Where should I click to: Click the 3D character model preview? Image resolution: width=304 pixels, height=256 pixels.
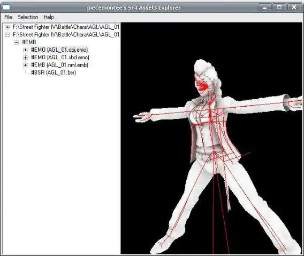[x=211, y=138]
